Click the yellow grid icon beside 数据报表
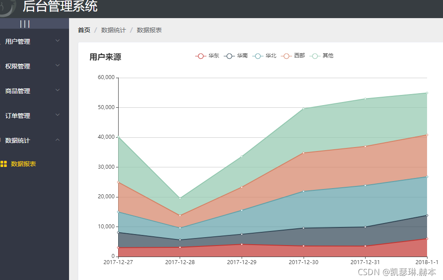This screenshot has width=443, height=280. tap(4, 164)
